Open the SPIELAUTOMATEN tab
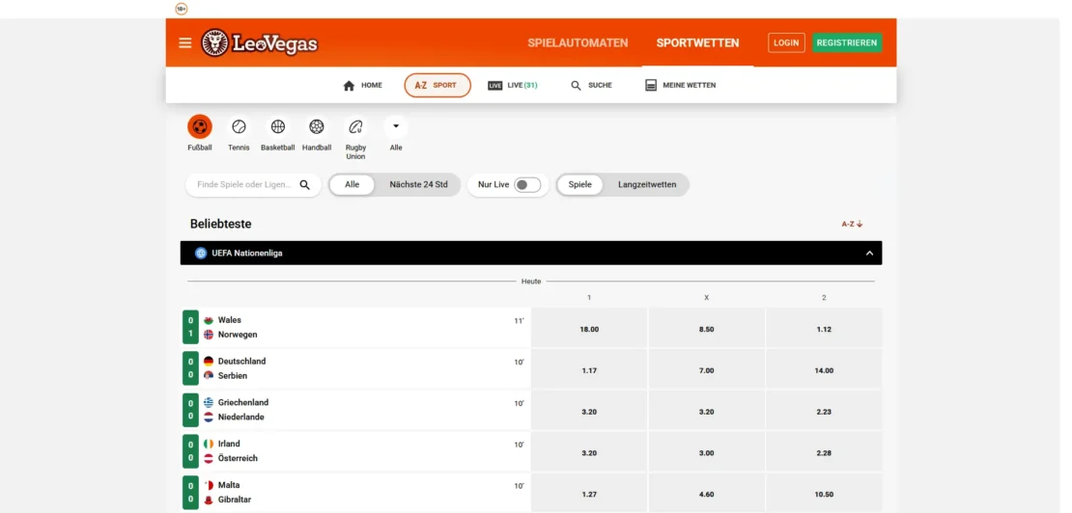Screen dimensions: 1072x513 point(578,43)
